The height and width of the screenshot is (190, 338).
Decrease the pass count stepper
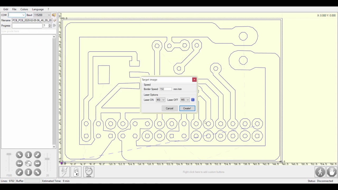pos(50,27)
